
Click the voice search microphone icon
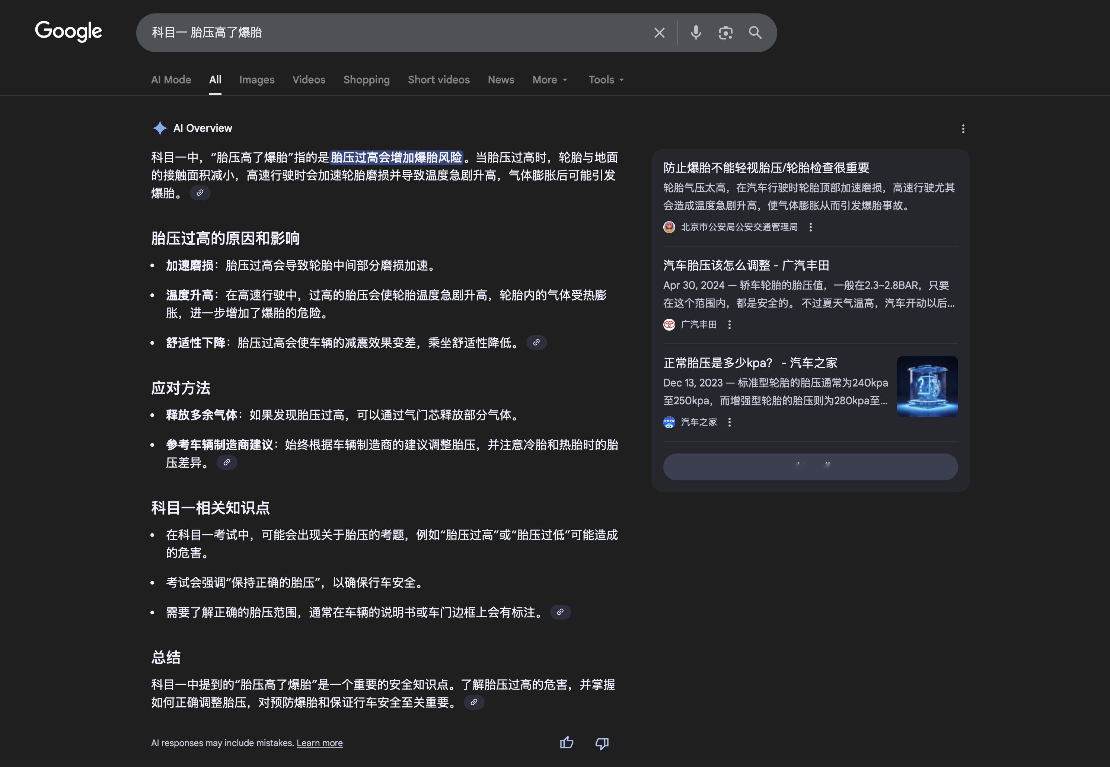(695, 33)
